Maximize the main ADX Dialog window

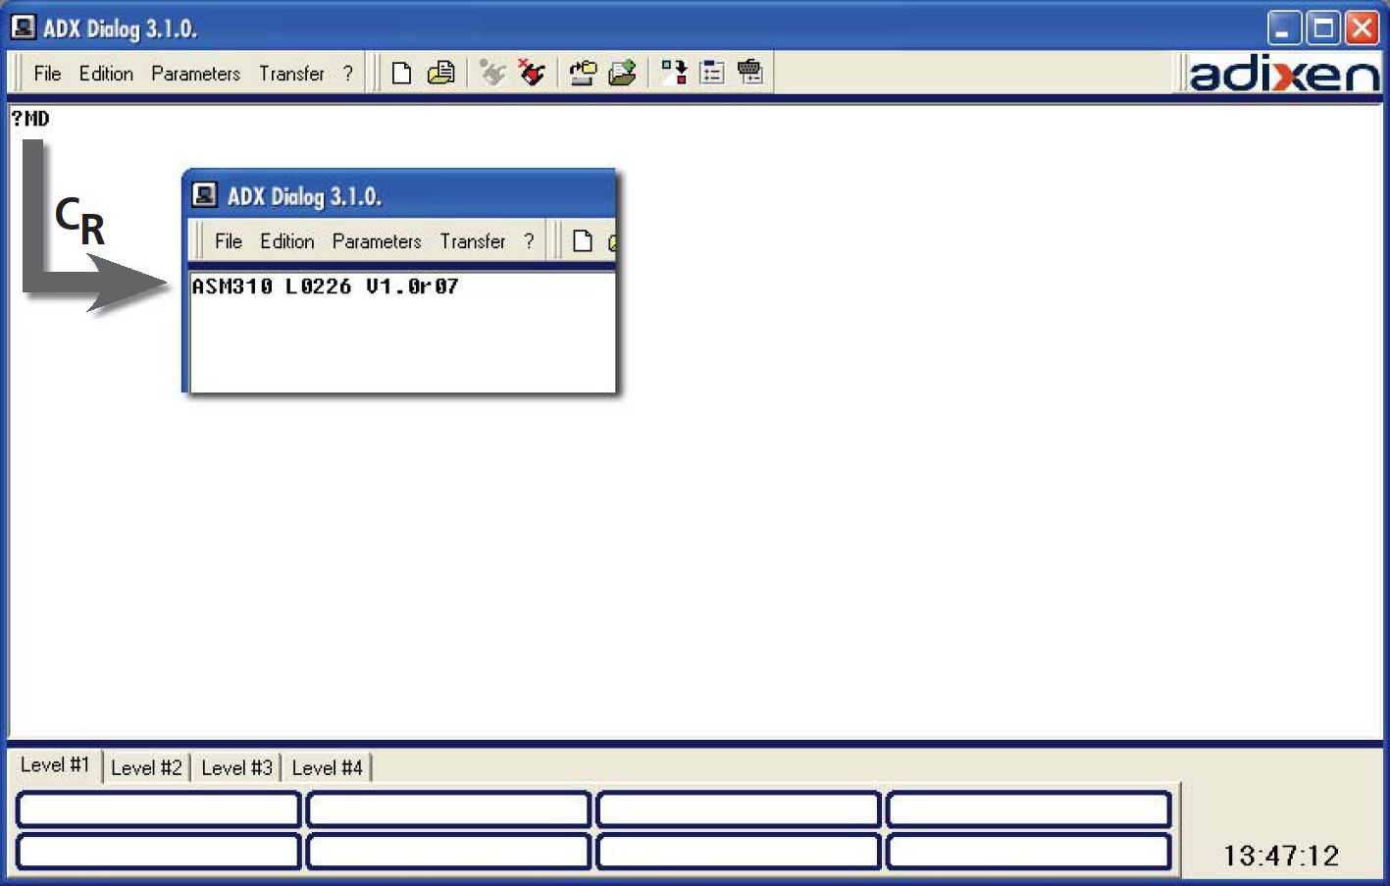tap(1323, 28)
